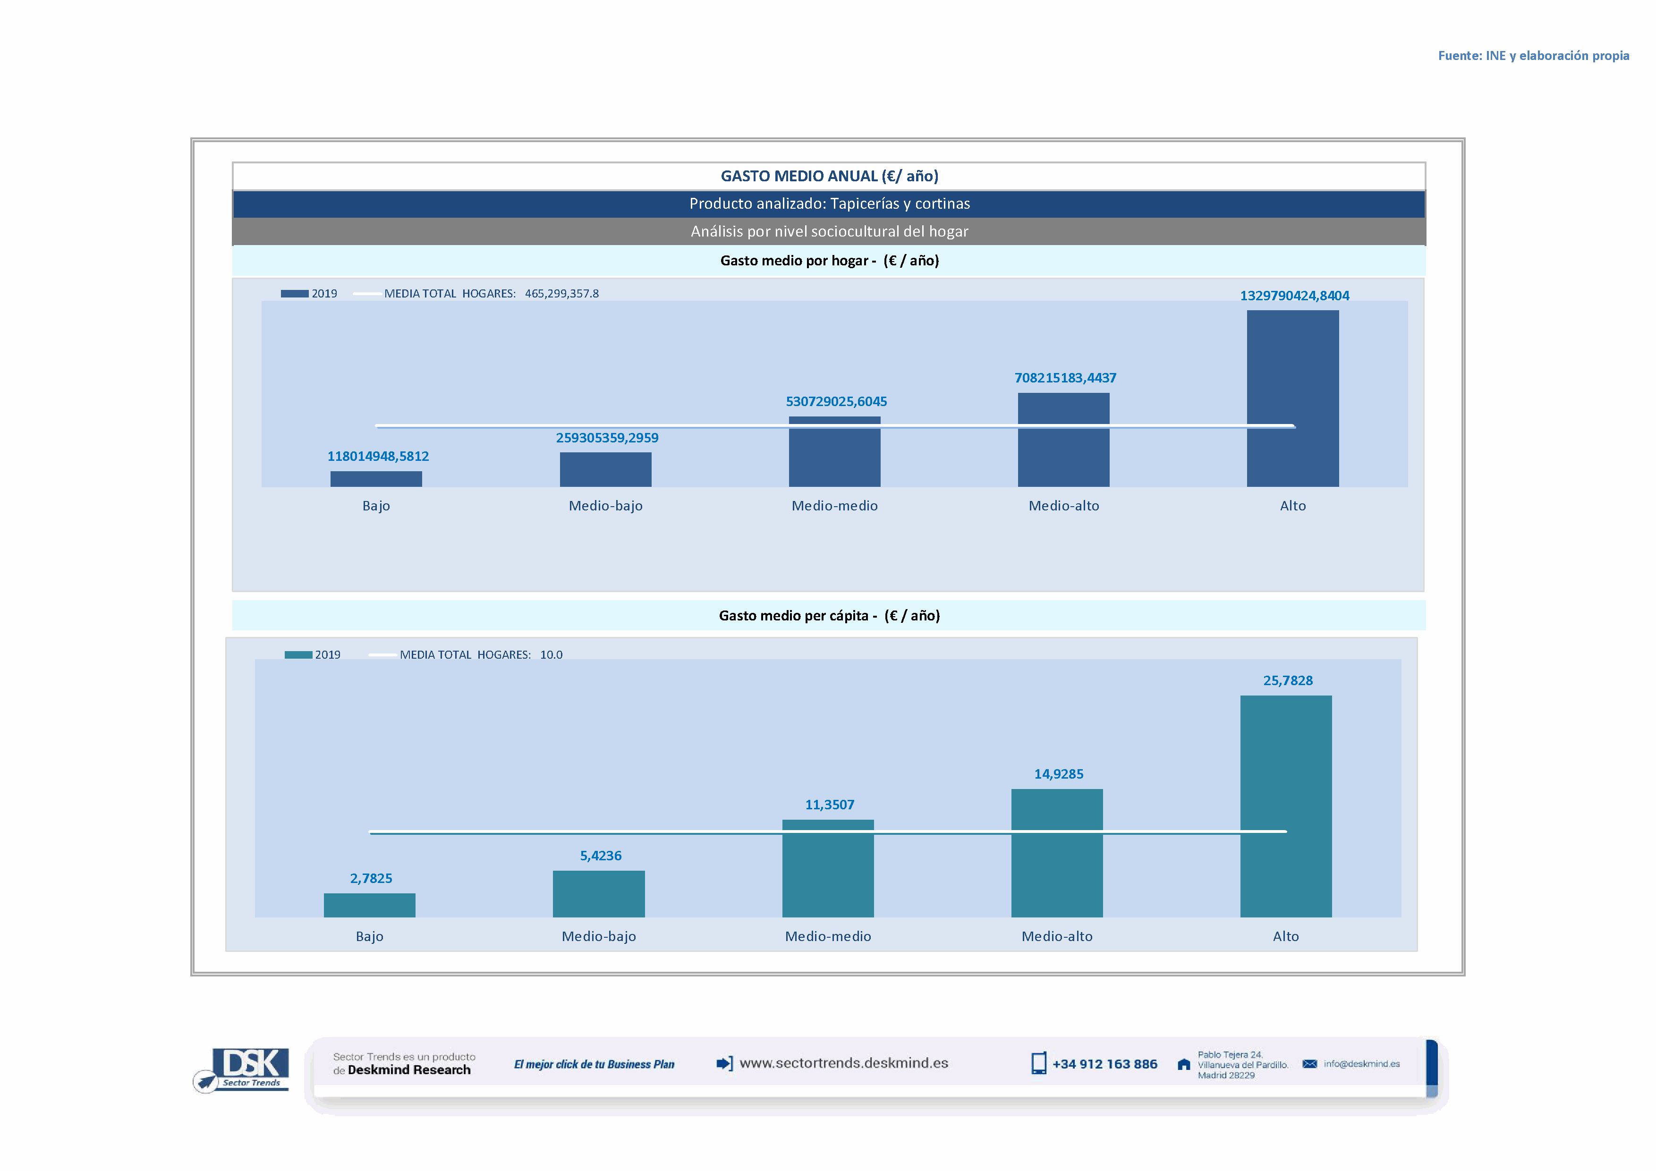Image resolution: width=1656 pixels, height=1171 pixels.
Task: Click the teal 2019 legend swatch
Action: [298, 655]
